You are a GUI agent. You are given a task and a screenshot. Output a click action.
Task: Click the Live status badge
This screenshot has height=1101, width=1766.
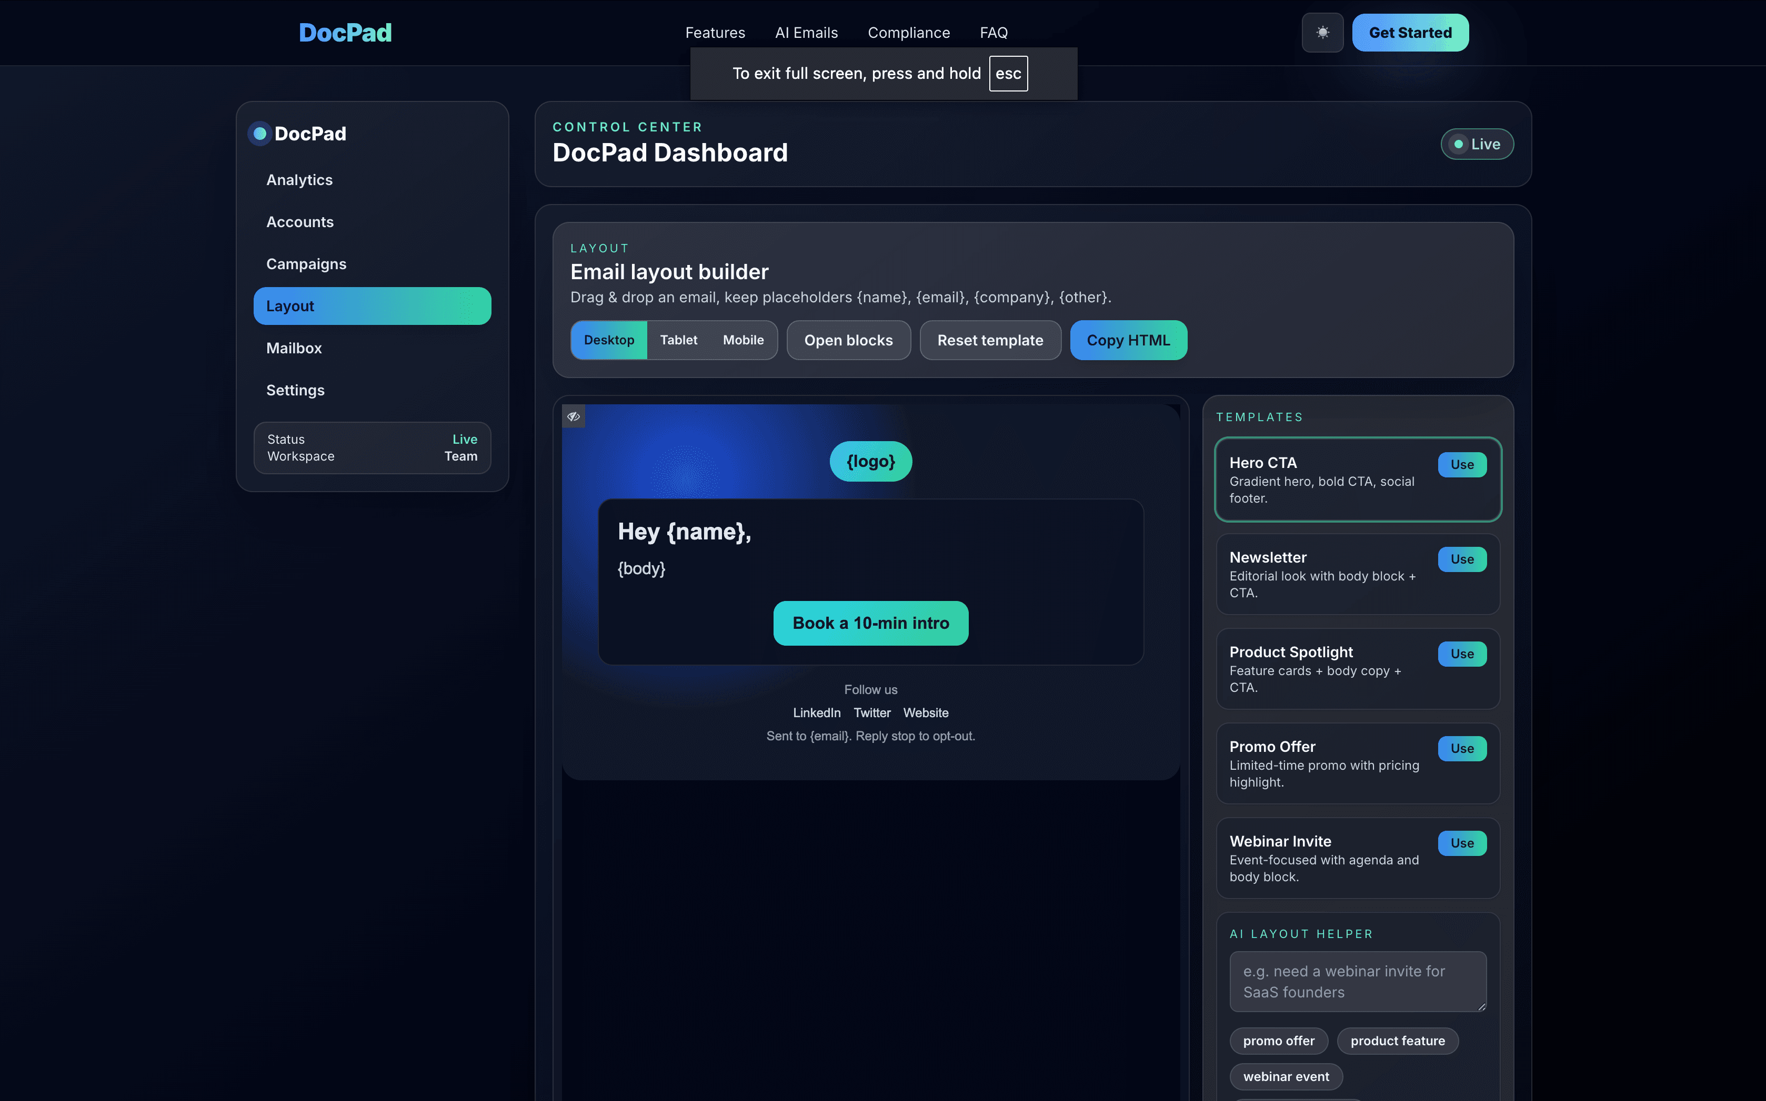[1477, 144]
